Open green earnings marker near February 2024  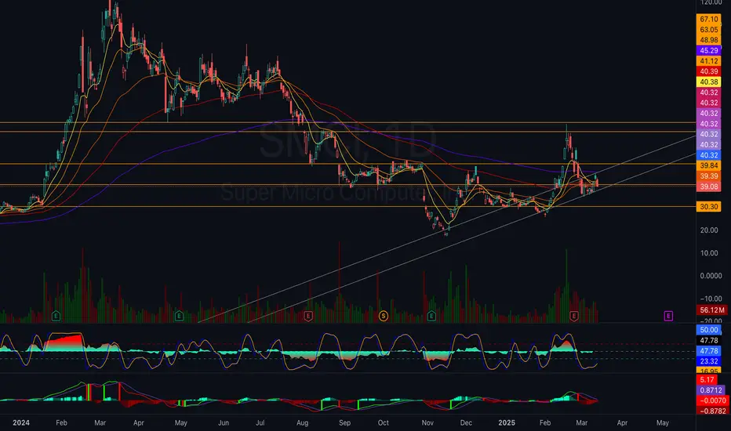[56, 316]
